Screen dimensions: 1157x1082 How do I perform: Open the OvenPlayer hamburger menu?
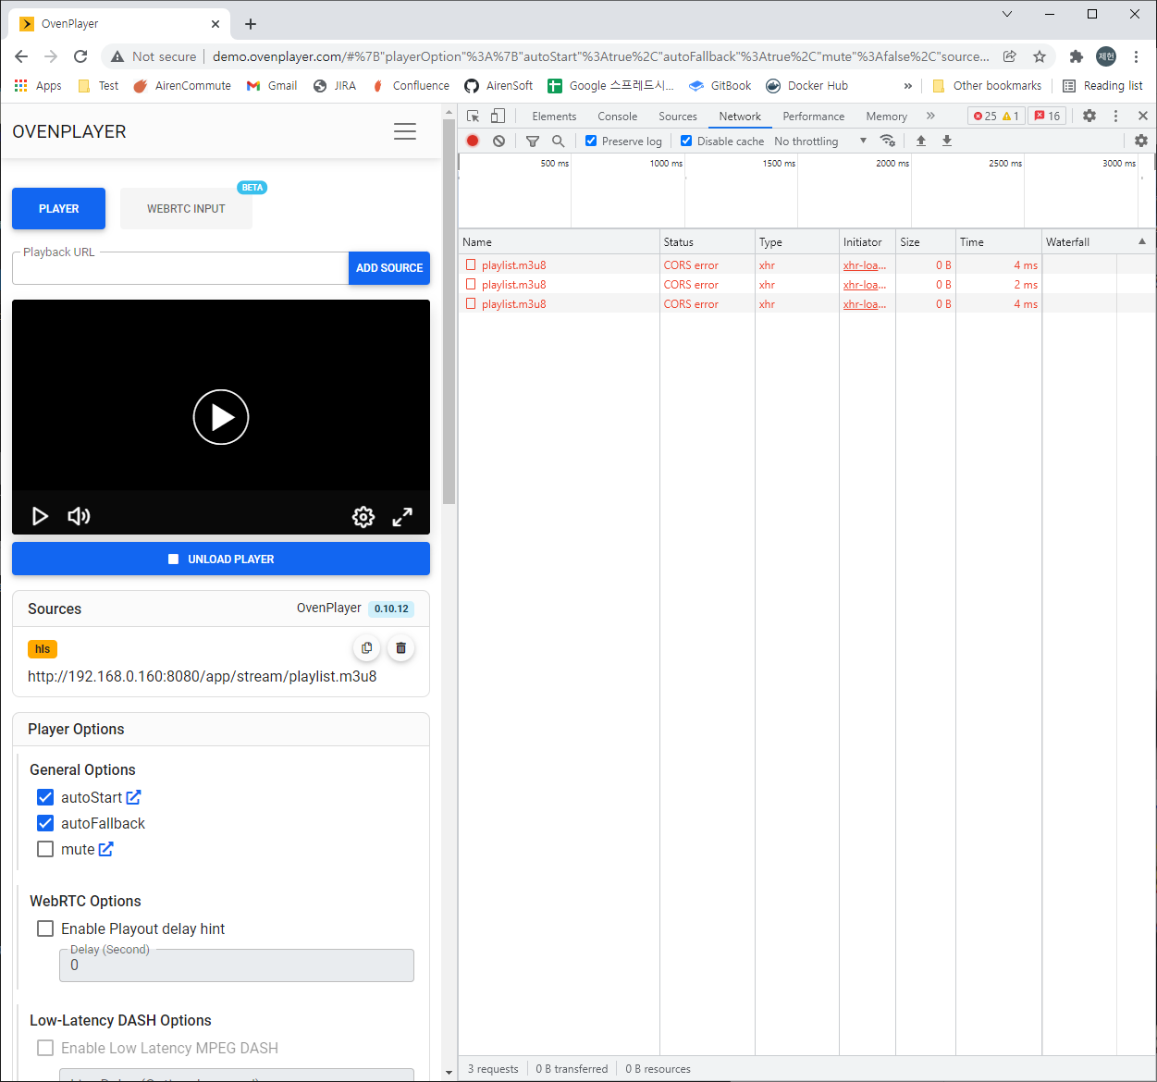coord(404,131)
